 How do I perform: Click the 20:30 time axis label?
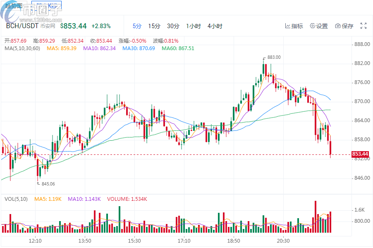click(x=283, y=241)
